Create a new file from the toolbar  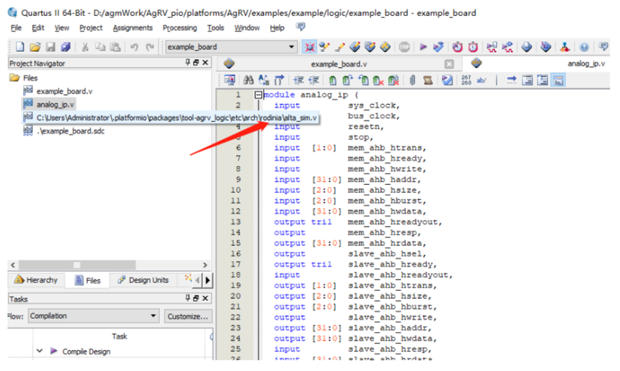19,47
